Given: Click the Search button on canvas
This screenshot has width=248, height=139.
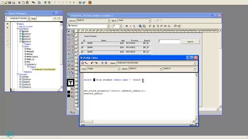Looking at the screenshot, I should pos(190,42).
